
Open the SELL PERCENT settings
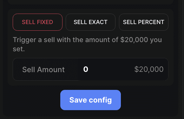click(144, 22)
